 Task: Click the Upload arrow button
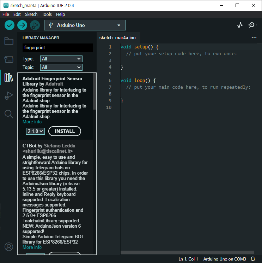(x=22, y=25)
